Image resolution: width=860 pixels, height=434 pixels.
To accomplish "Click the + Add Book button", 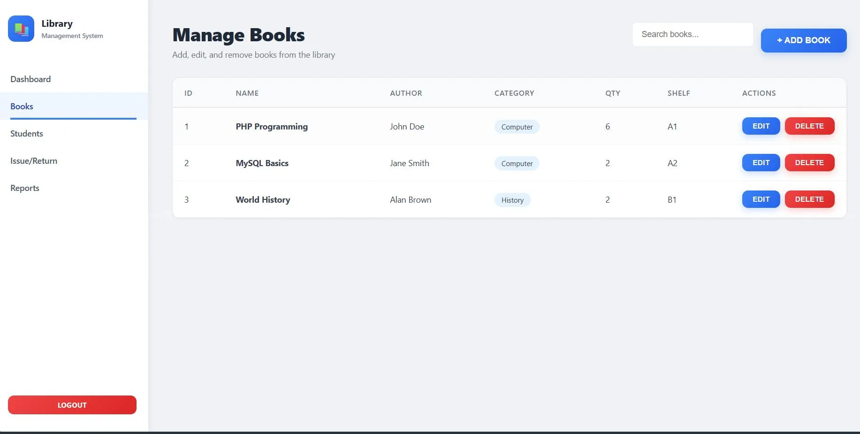I will click(x=803, y=40).
